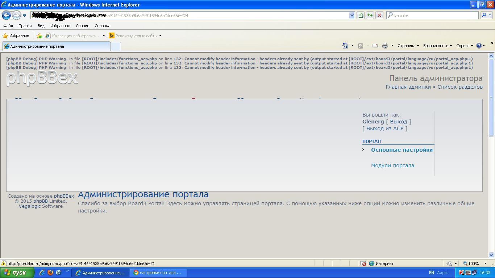
Task: Open the Избранное menu in menu bar
Action: click(x=60, y=26)
